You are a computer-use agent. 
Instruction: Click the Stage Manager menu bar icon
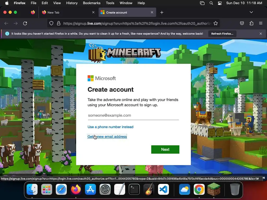pyautogui.click(x=202, y=3)
